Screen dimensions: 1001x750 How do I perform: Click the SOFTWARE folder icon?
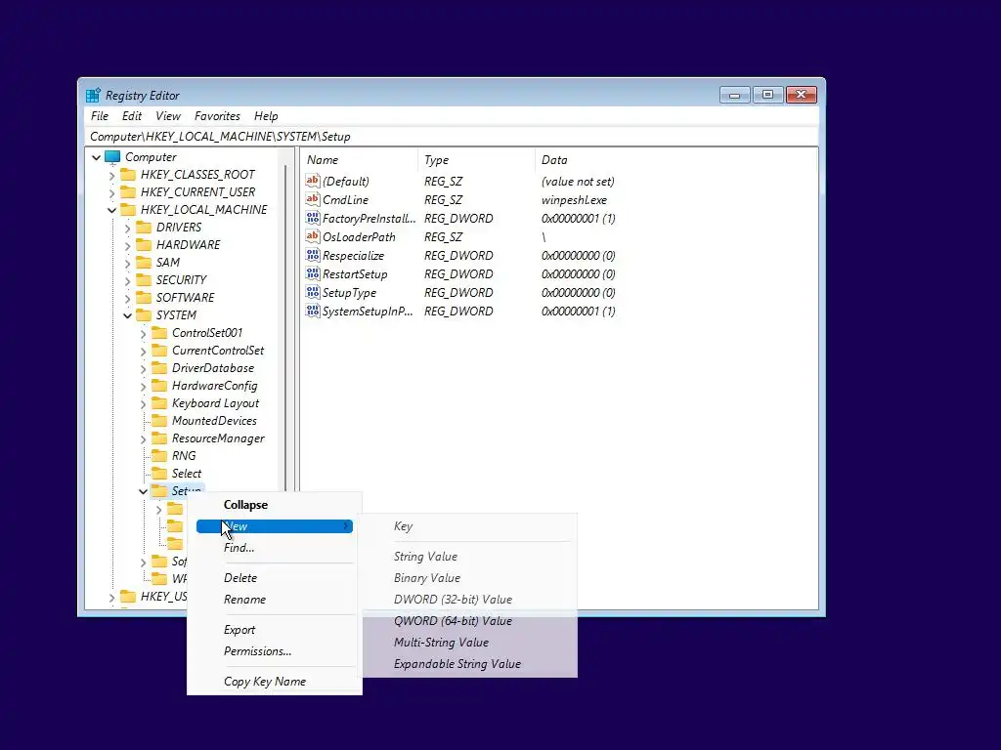[145, 297]
